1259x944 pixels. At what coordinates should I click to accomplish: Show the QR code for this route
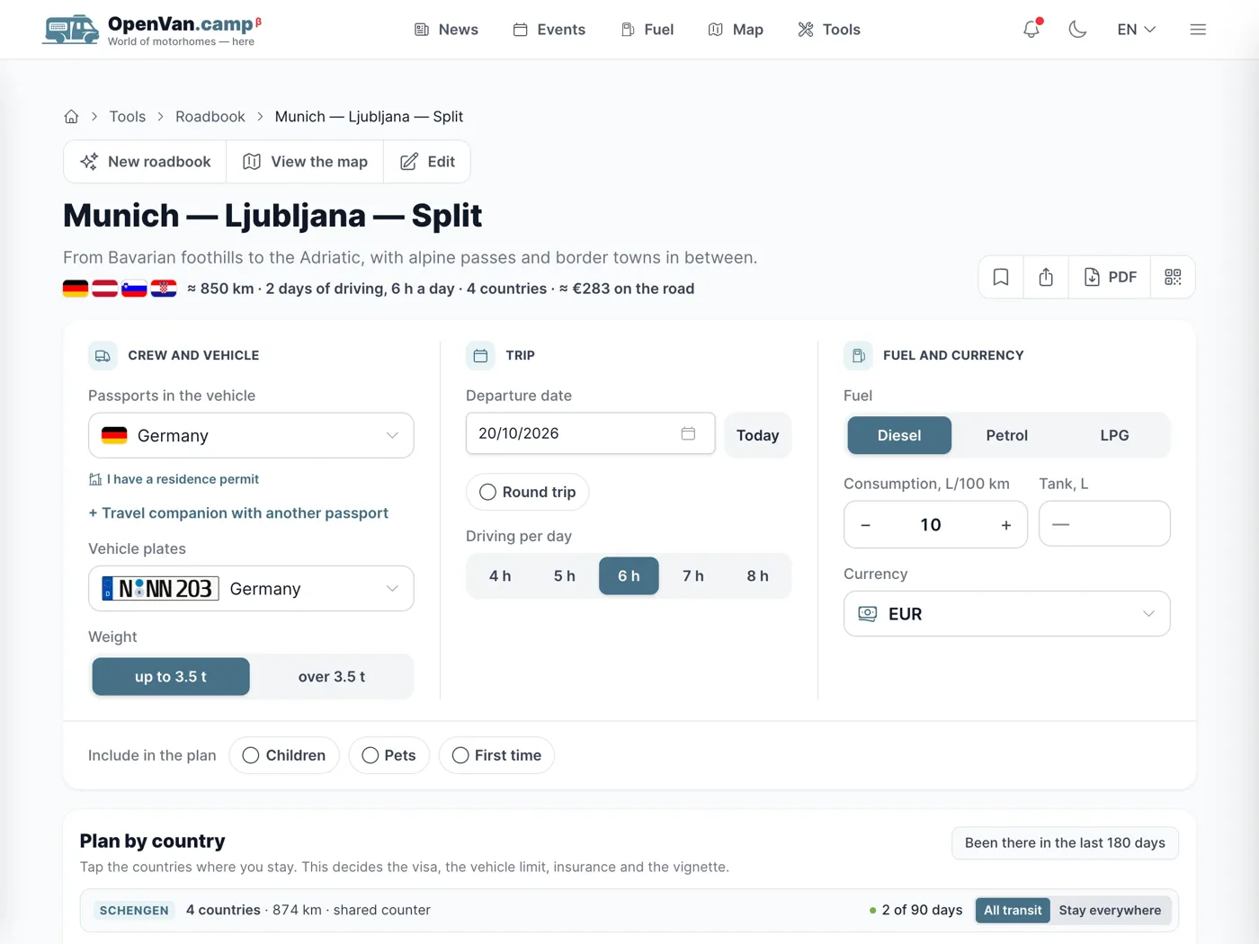pyautogui.click(x=1173, y=277)
